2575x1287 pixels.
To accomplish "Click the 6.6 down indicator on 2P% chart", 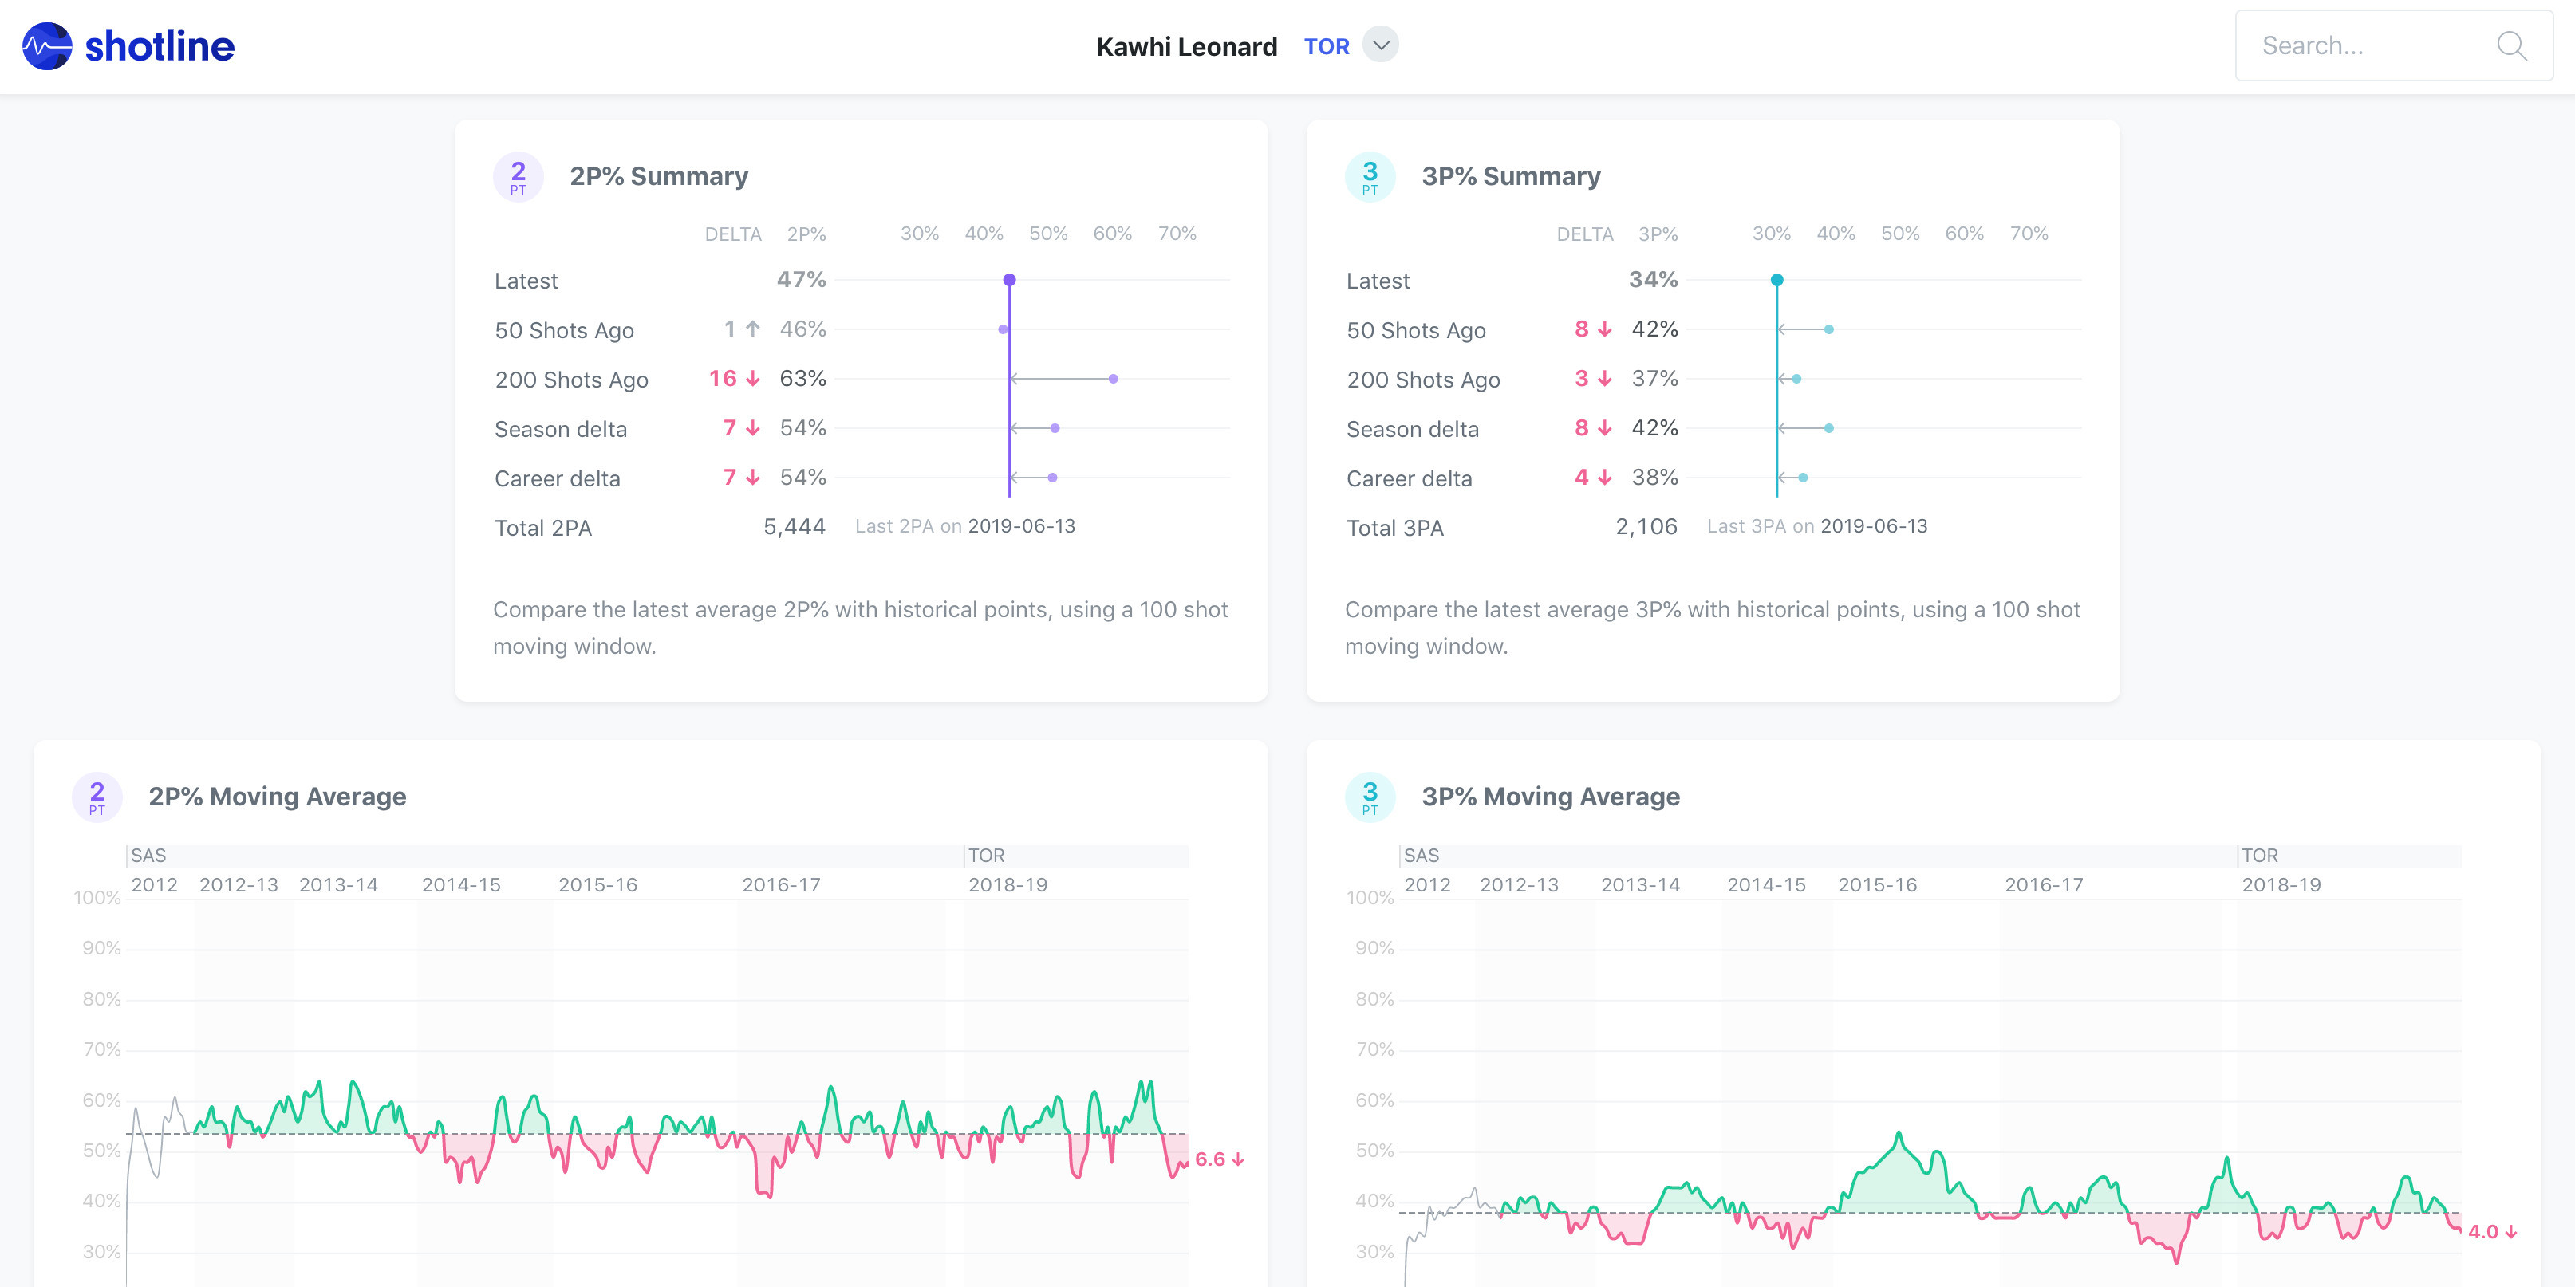I will pyautogui.click(x=1219, y=1159).
